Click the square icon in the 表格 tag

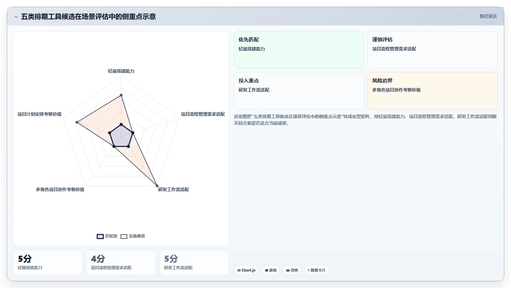(267, 271)
